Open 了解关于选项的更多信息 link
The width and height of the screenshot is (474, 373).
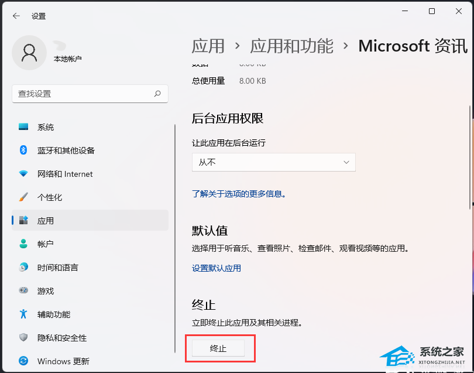click(239, 194)
